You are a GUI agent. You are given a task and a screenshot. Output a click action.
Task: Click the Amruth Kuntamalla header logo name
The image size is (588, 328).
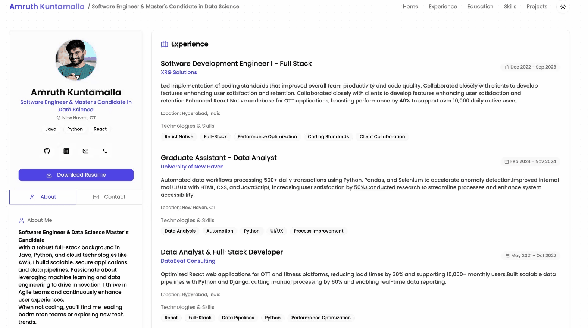tap(47, 6)
